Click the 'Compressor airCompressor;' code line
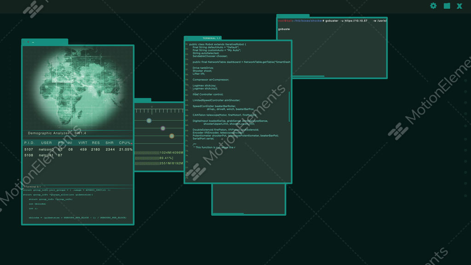 211,80
